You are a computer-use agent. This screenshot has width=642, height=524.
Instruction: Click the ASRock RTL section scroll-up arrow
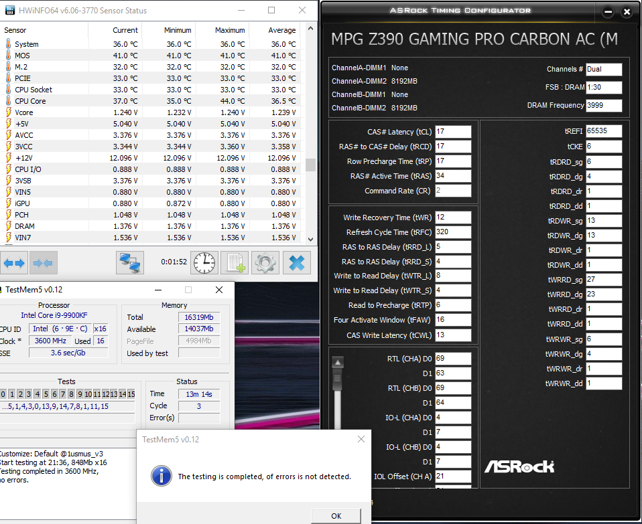[x=338, y=362]
